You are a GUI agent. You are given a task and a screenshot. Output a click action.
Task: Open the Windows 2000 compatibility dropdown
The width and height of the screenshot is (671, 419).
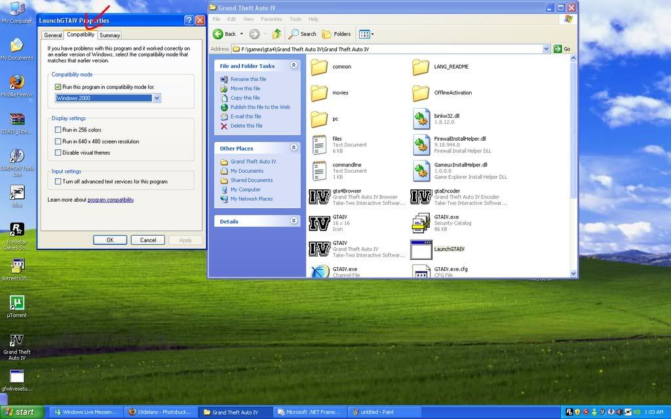coord(157,98)
